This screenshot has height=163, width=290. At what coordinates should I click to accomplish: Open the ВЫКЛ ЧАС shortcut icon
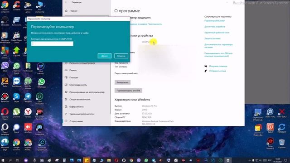[x=270, y=113]
